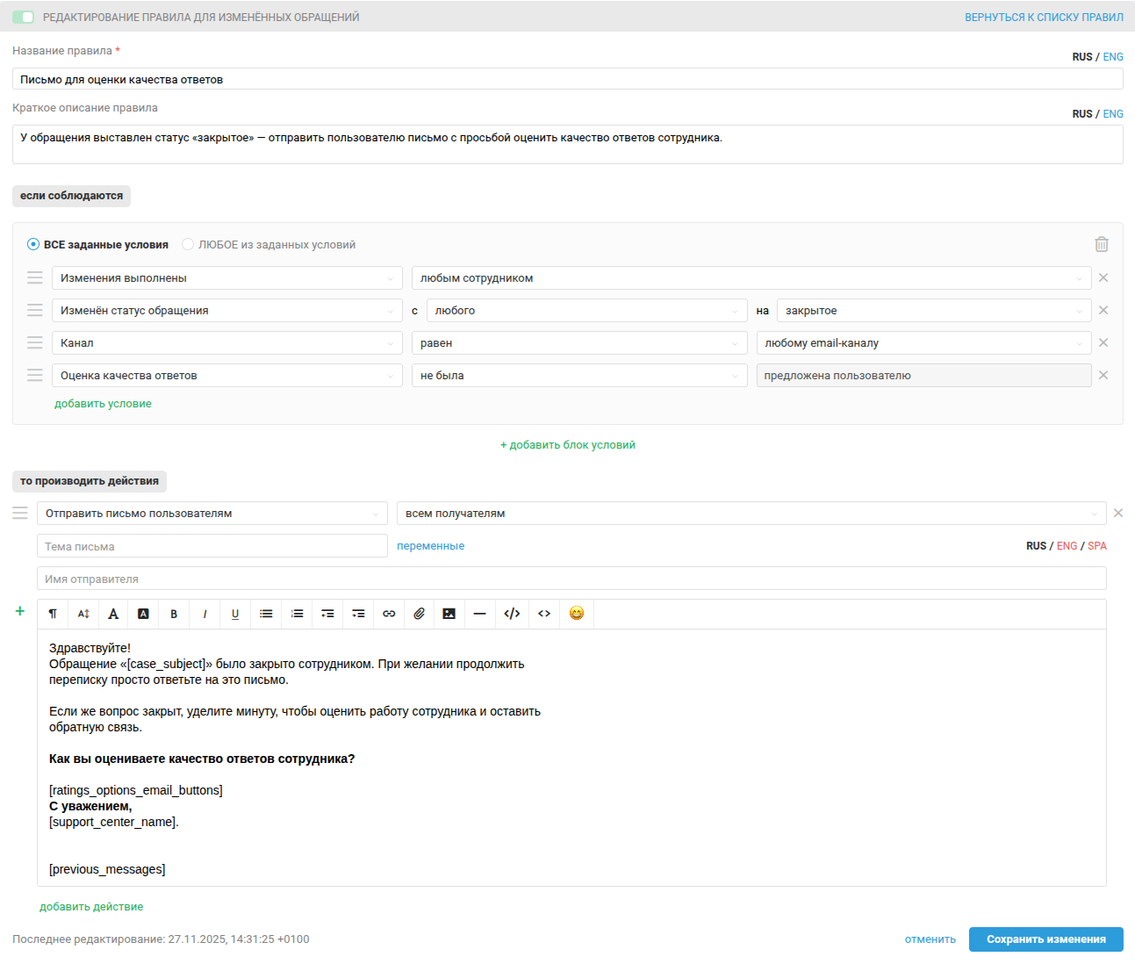Screen dimensions: 1135x964
Task: Toggle the rule enabled switch
Action: [24, 18]
